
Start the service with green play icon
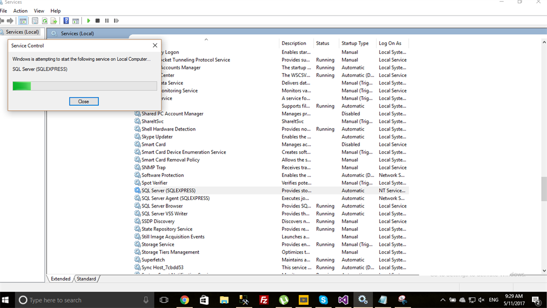89,21
